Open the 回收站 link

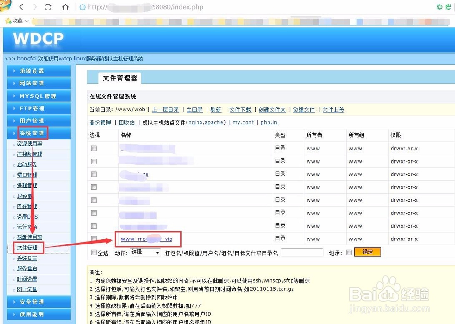tap(127, 122)
